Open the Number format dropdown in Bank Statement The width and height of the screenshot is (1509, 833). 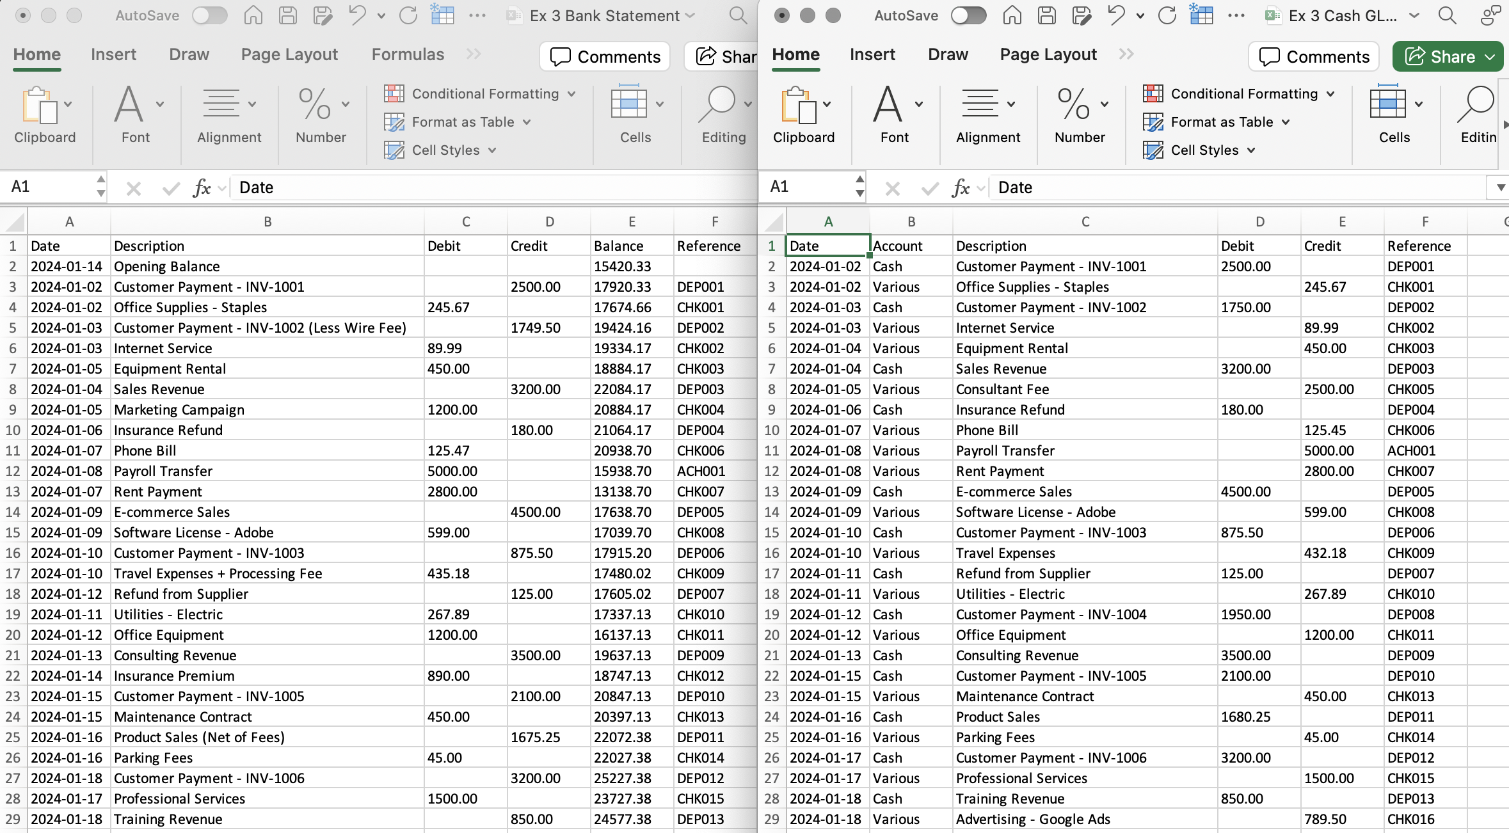(x=346, y=104)
